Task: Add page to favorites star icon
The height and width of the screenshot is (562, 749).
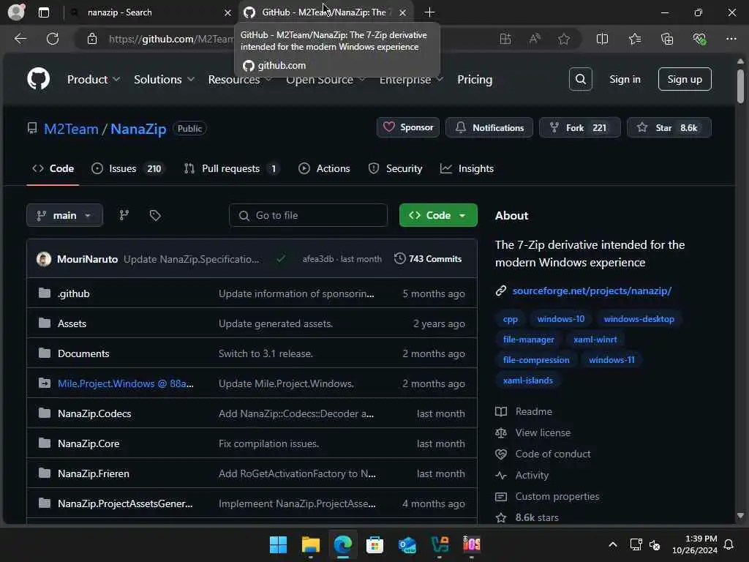Action: [564, 39]
